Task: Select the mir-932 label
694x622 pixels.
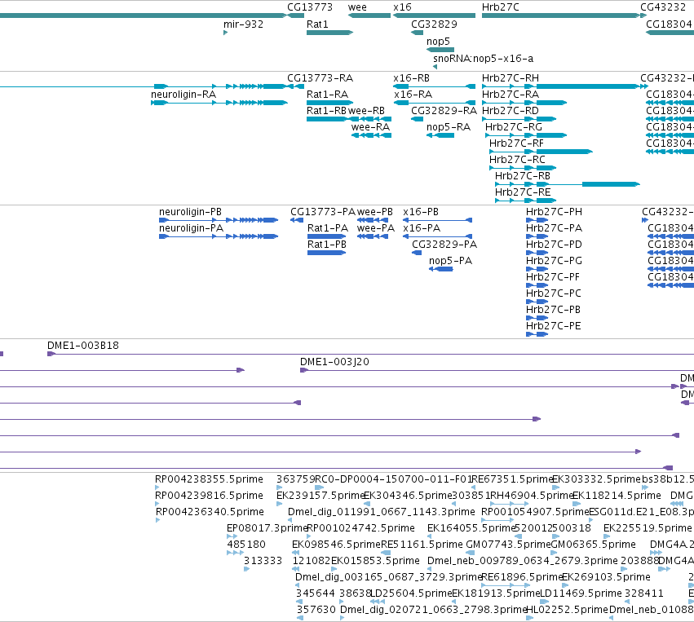Action: coord(244,24)
